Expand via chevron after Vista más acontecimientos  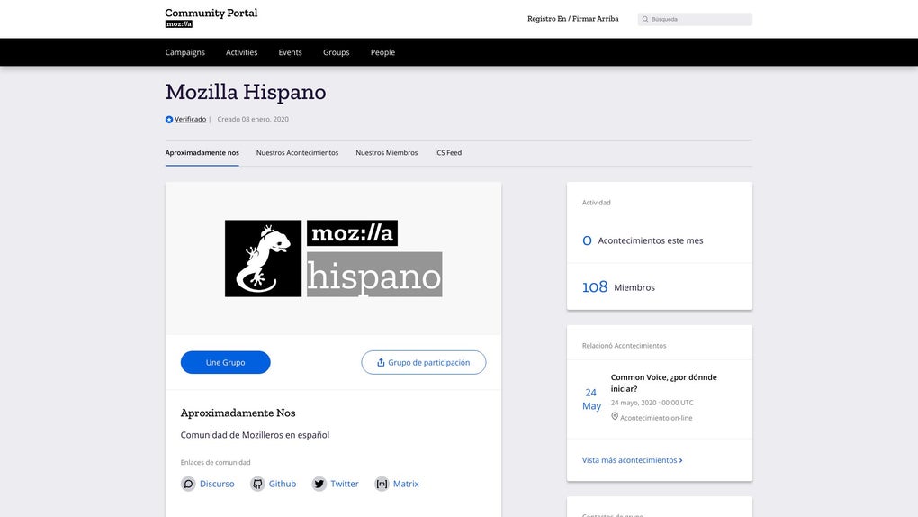681,461
